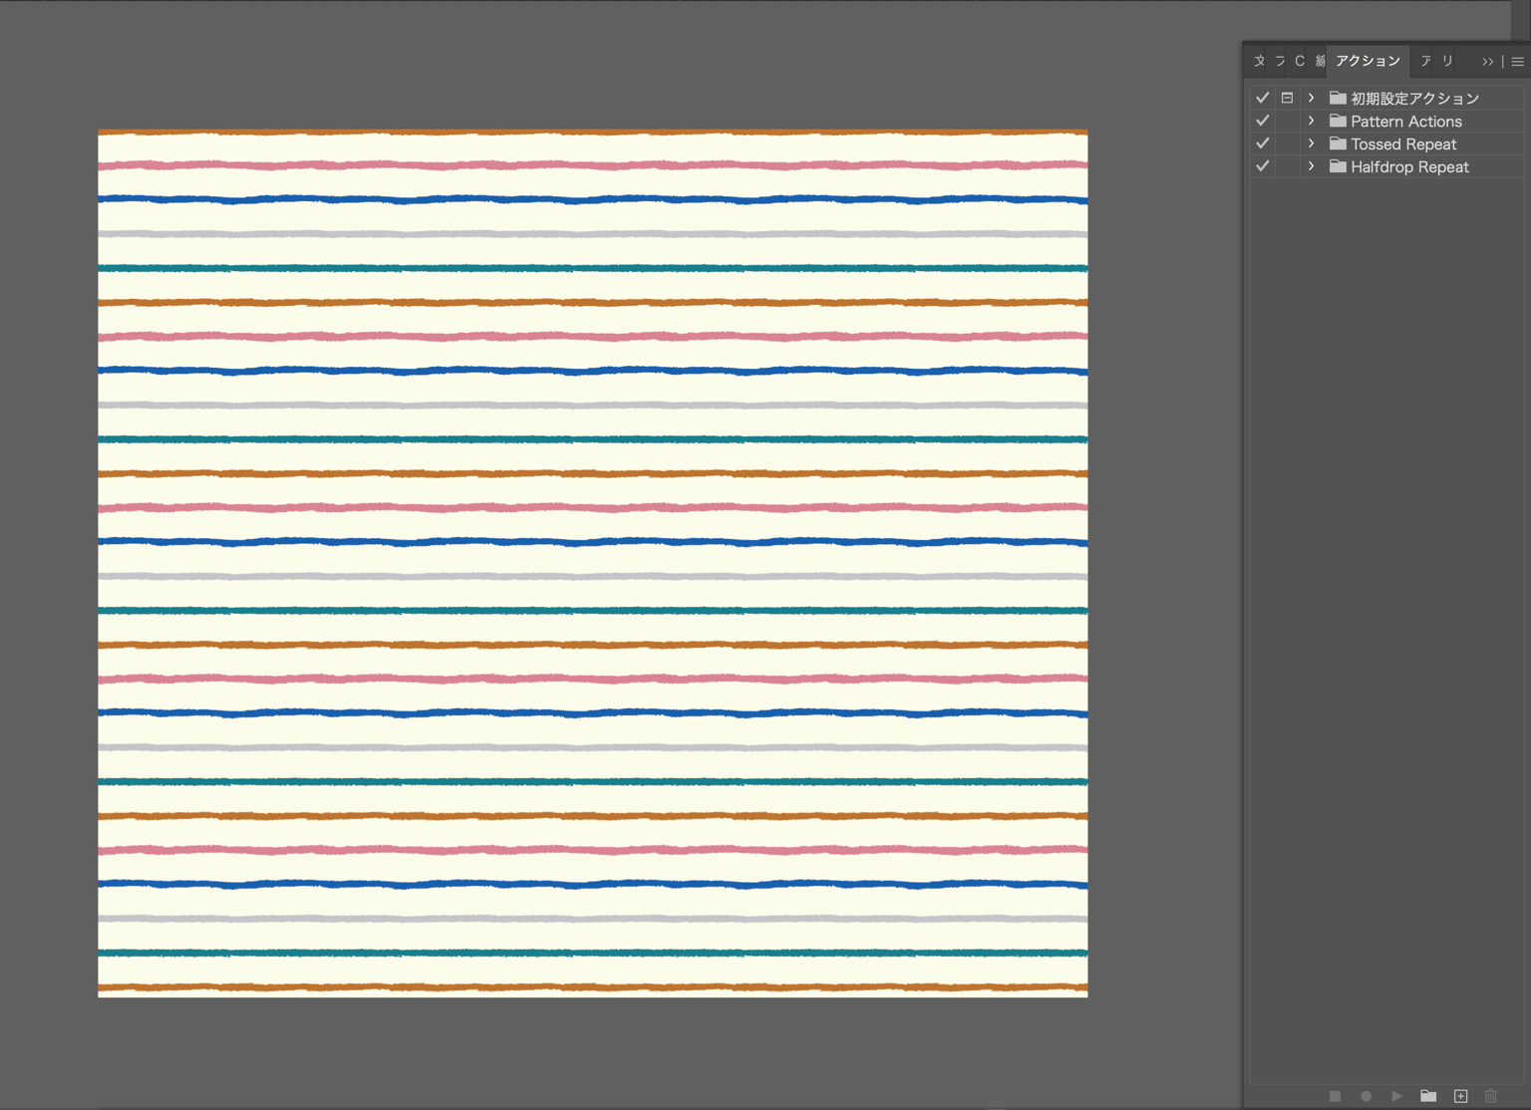Open the Actions panel hamburger menu

click(1517, 62)
